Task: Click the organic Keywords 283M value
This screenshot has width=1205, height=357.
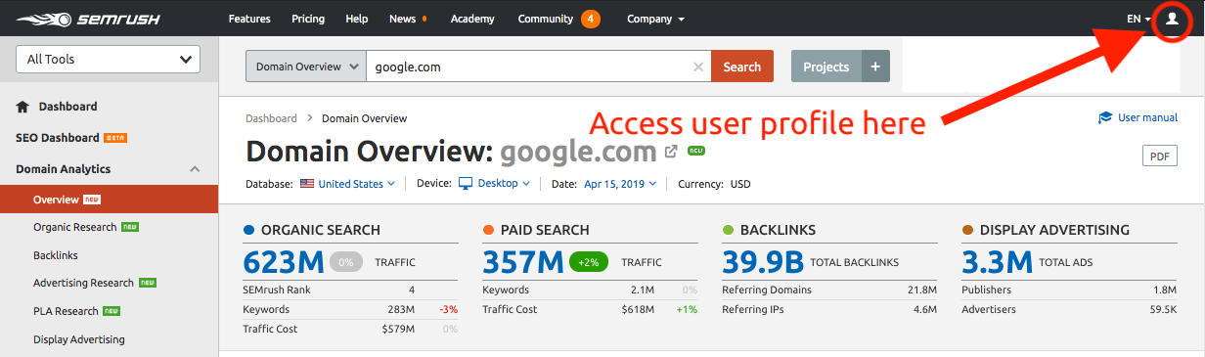Action: [400, 309]
